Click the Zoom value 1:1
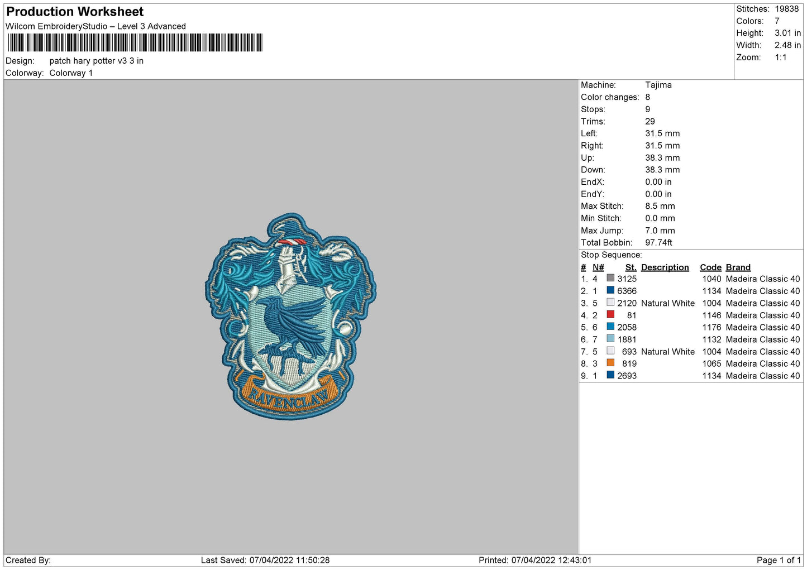807x570 pixels. (780, 58)
